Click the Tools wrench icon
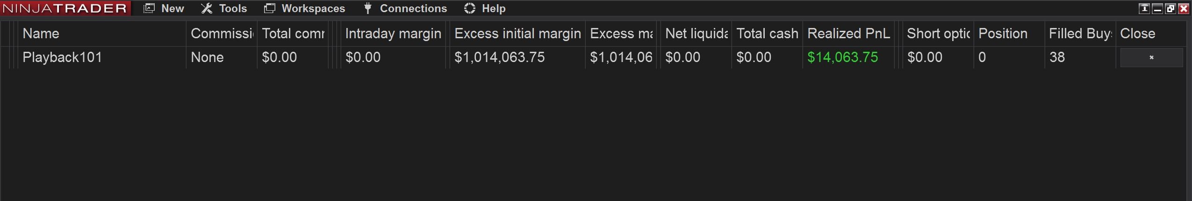The width and height of the screenshot is (1192, 201). [x=207, y=8]
